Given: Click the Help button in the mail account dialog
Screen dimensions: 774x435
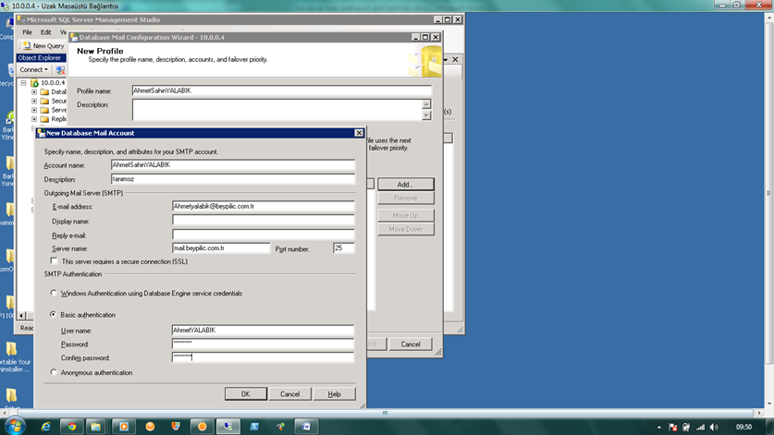Looking at the screenshot, I should point(334,394).
